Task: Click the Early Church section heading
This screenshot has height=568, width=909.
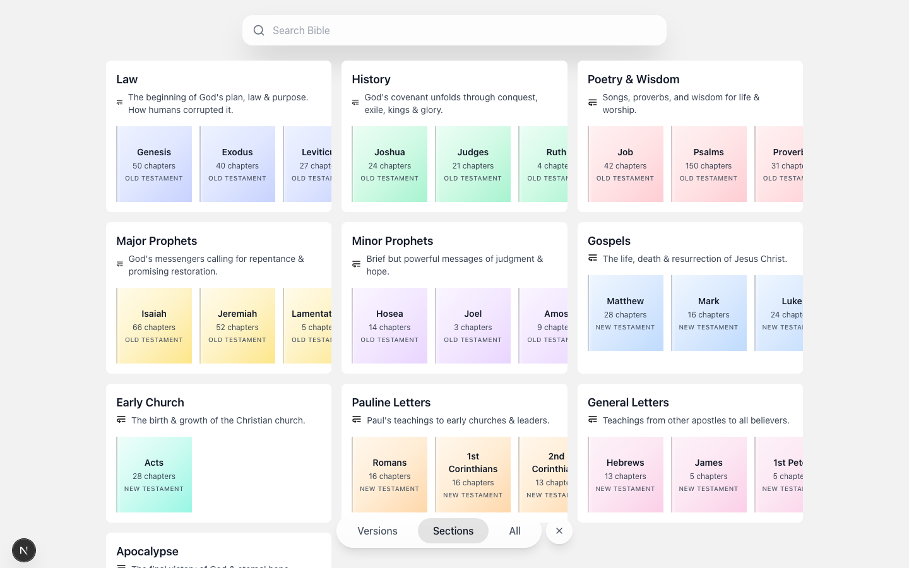Action: pyautogui.click(x=150, y=403)
